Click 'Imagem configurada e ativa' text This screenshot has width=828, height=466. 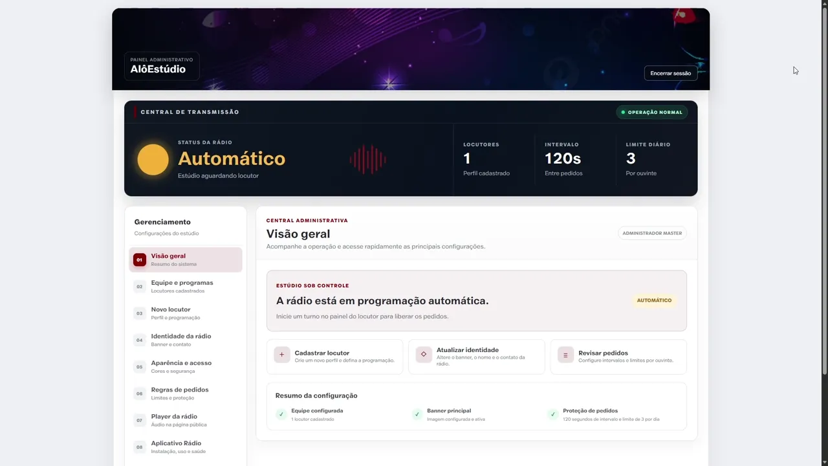pyautogui.click(x=456, y=419)
